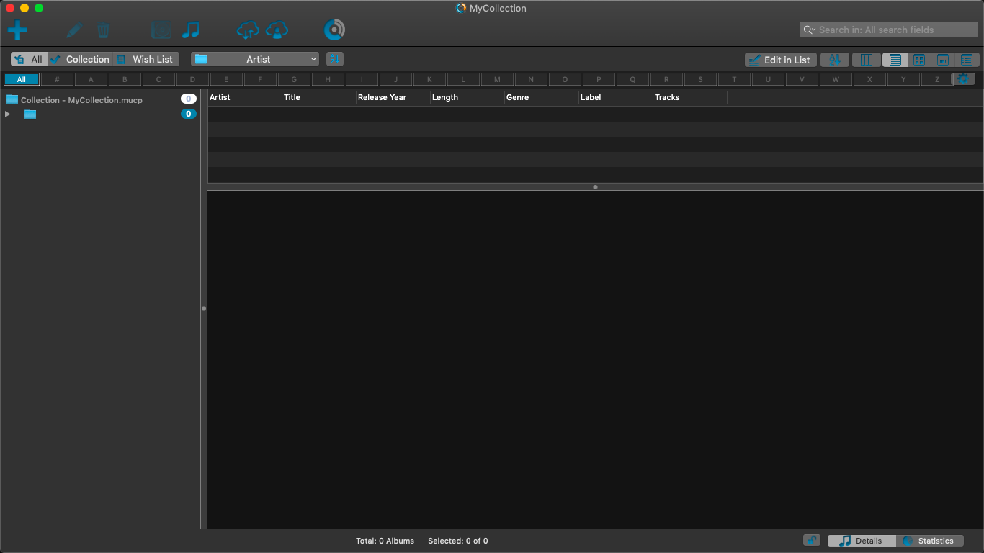Image resolution: width=984 pixels, height=553 pixels.
Task: Sort by the Artist column header
Action: [245, 97]
